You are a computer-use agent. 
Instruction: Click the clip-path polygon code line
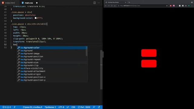pos(38,39)
